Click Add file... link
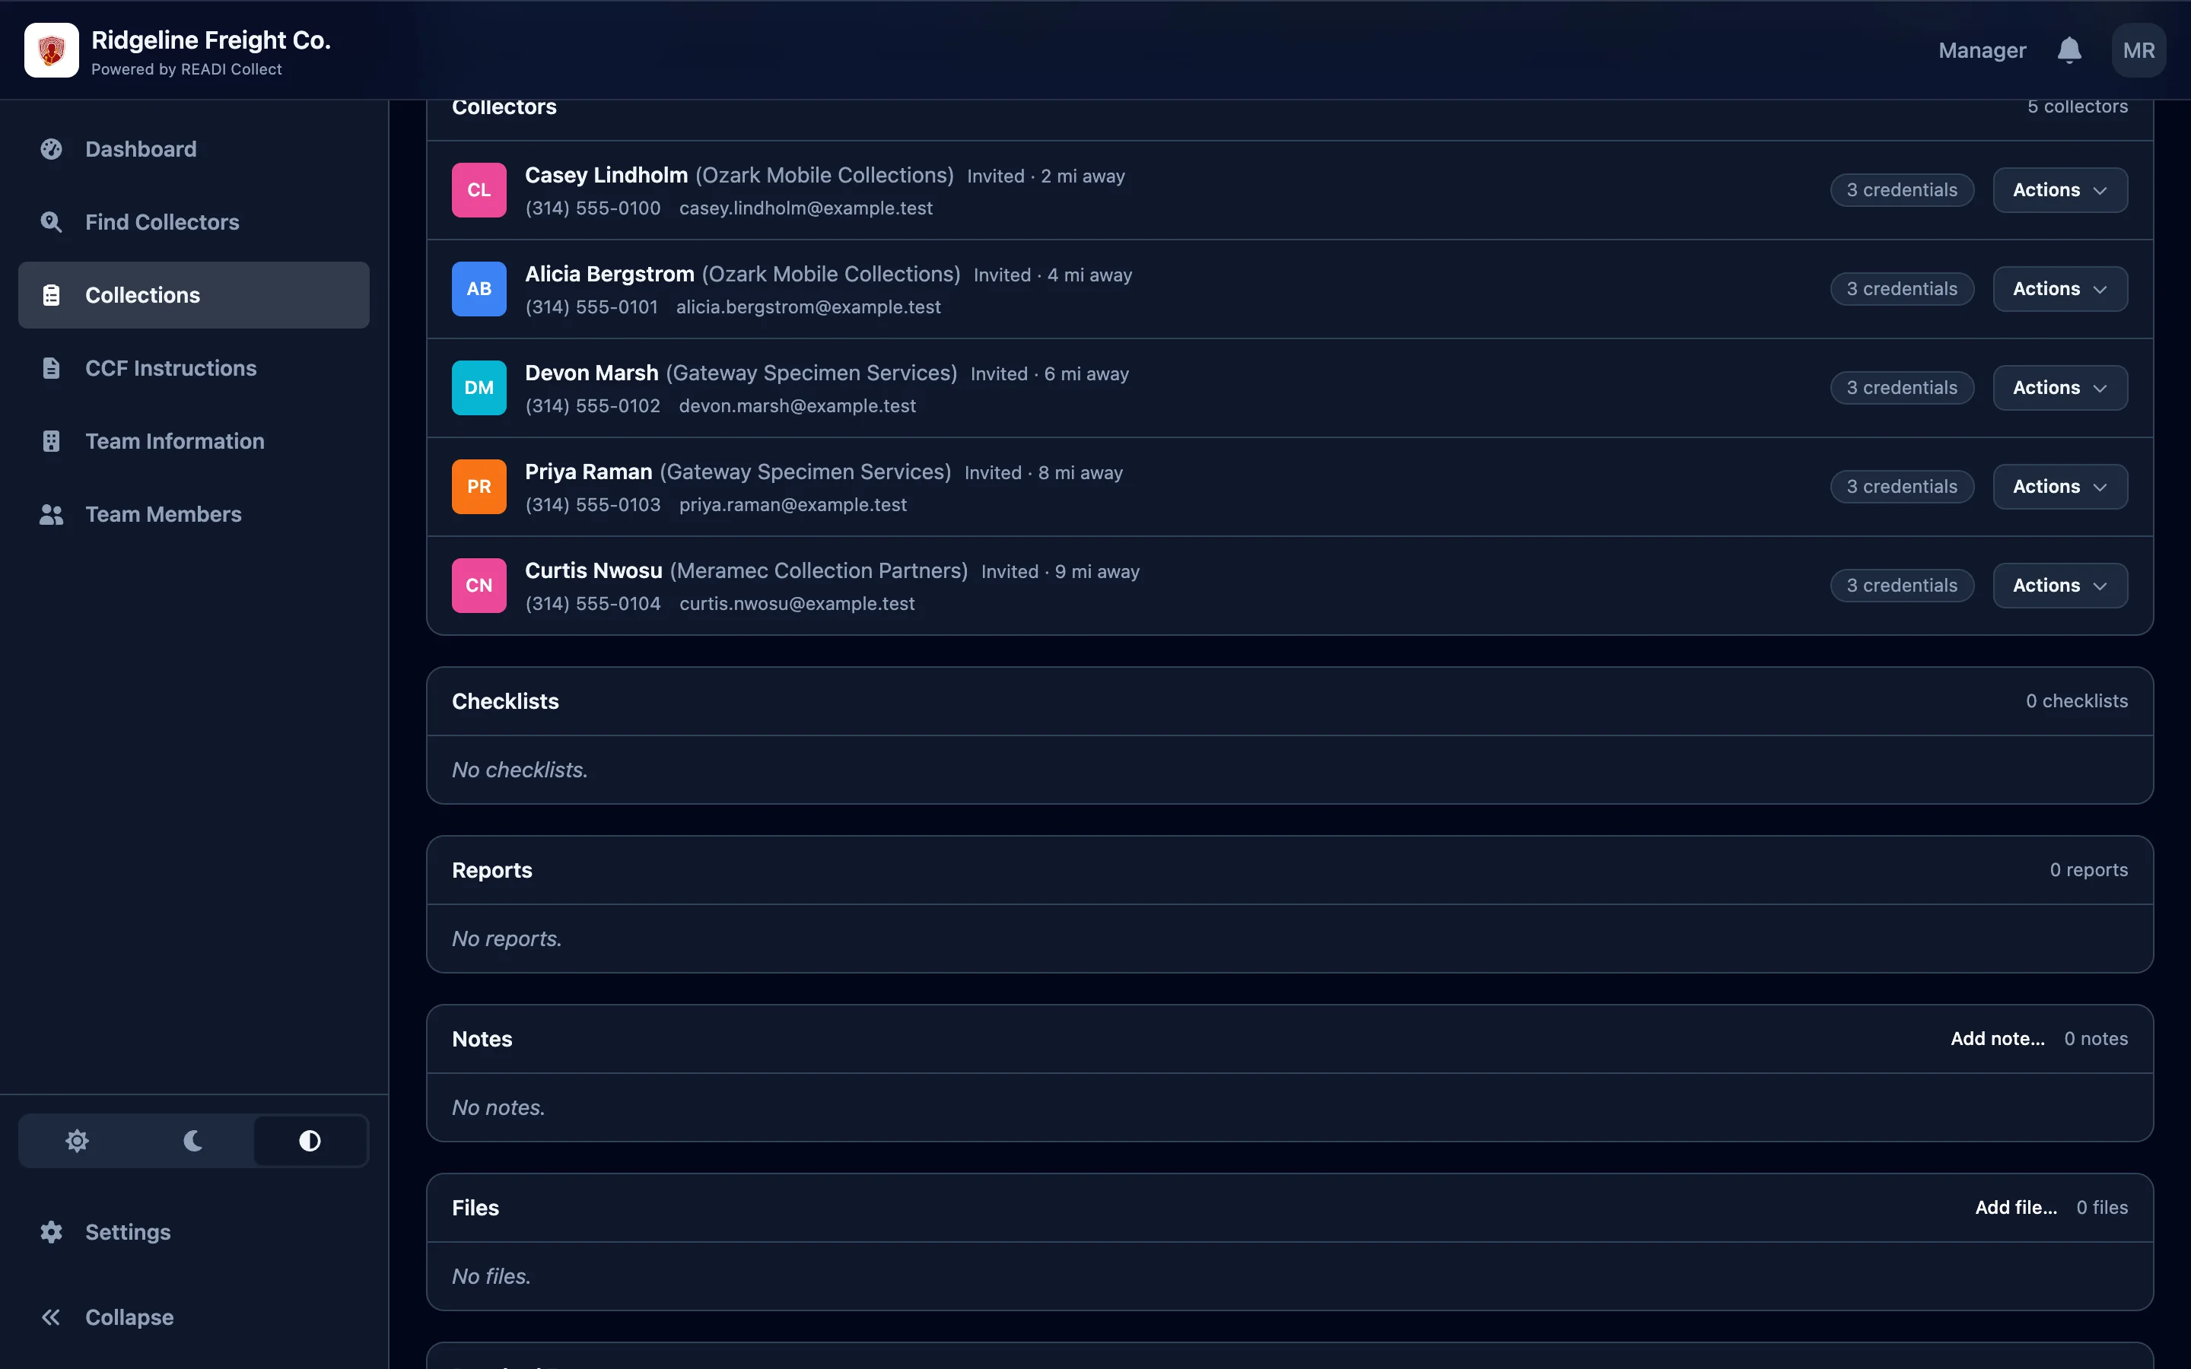Viewport: 2191px width, 1369px height. tap(2016, 1207)
